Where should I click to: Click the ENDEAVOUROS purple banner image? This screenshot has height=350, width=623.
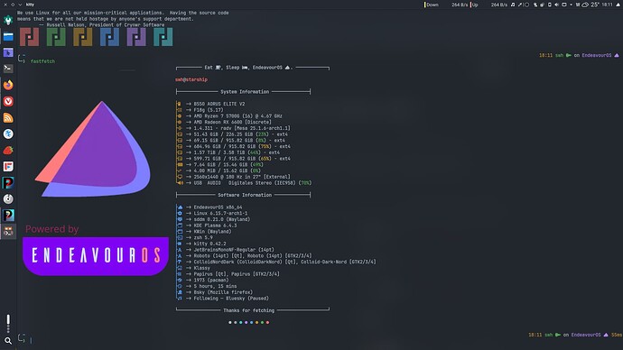click(x=96, y=256)
